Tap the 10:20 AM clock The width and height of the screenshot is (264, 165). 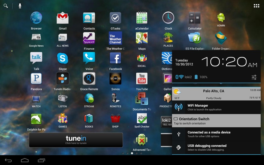point(229,62)
